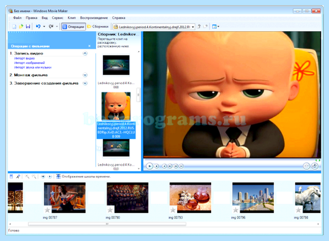Screen dimensions: 329x241
Task: Click the Next Frame button
Action: click(175, 166)
